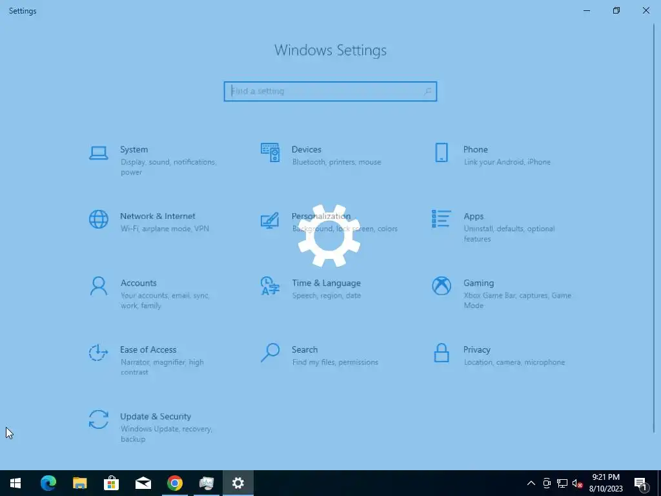Open the Windows Start menu
The height and width of the screenshot is (496, 661).
coord(15,483)
